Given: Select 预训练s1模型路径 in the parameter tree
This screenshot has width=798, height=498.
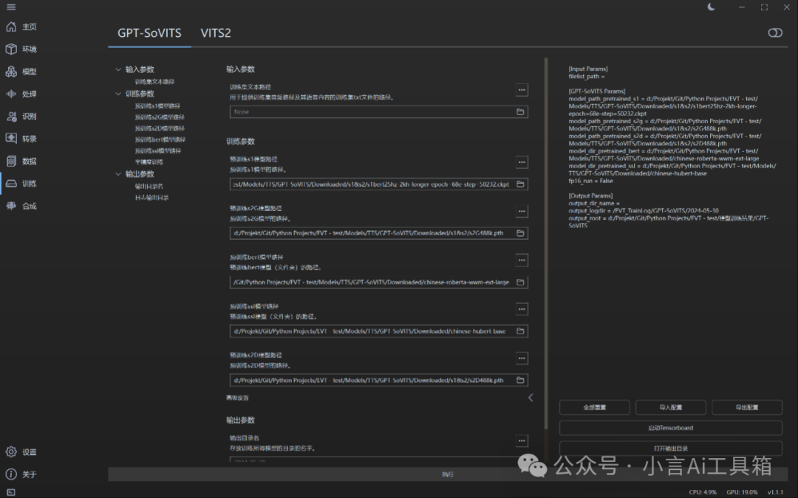Looking at the screenshot, I should coord(158,106).
